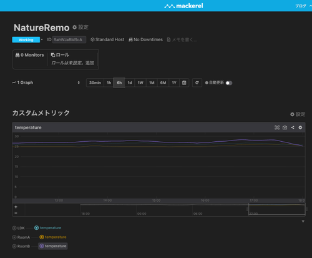Toggle RoomB temperature series visibility
Viewport: 312px width, 258px height.
(x=53, y=246)
